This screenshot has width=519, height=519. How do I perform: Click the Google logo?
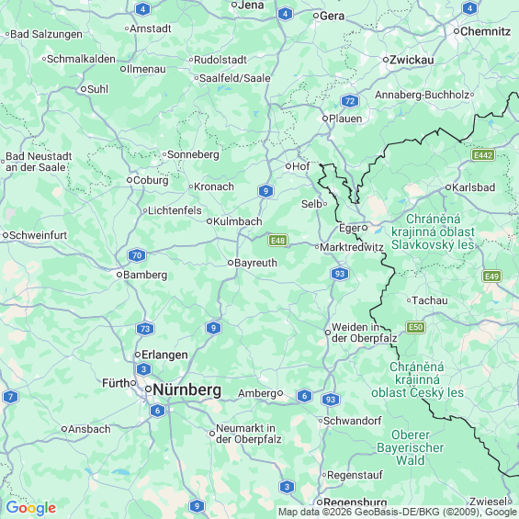point(31,508)
